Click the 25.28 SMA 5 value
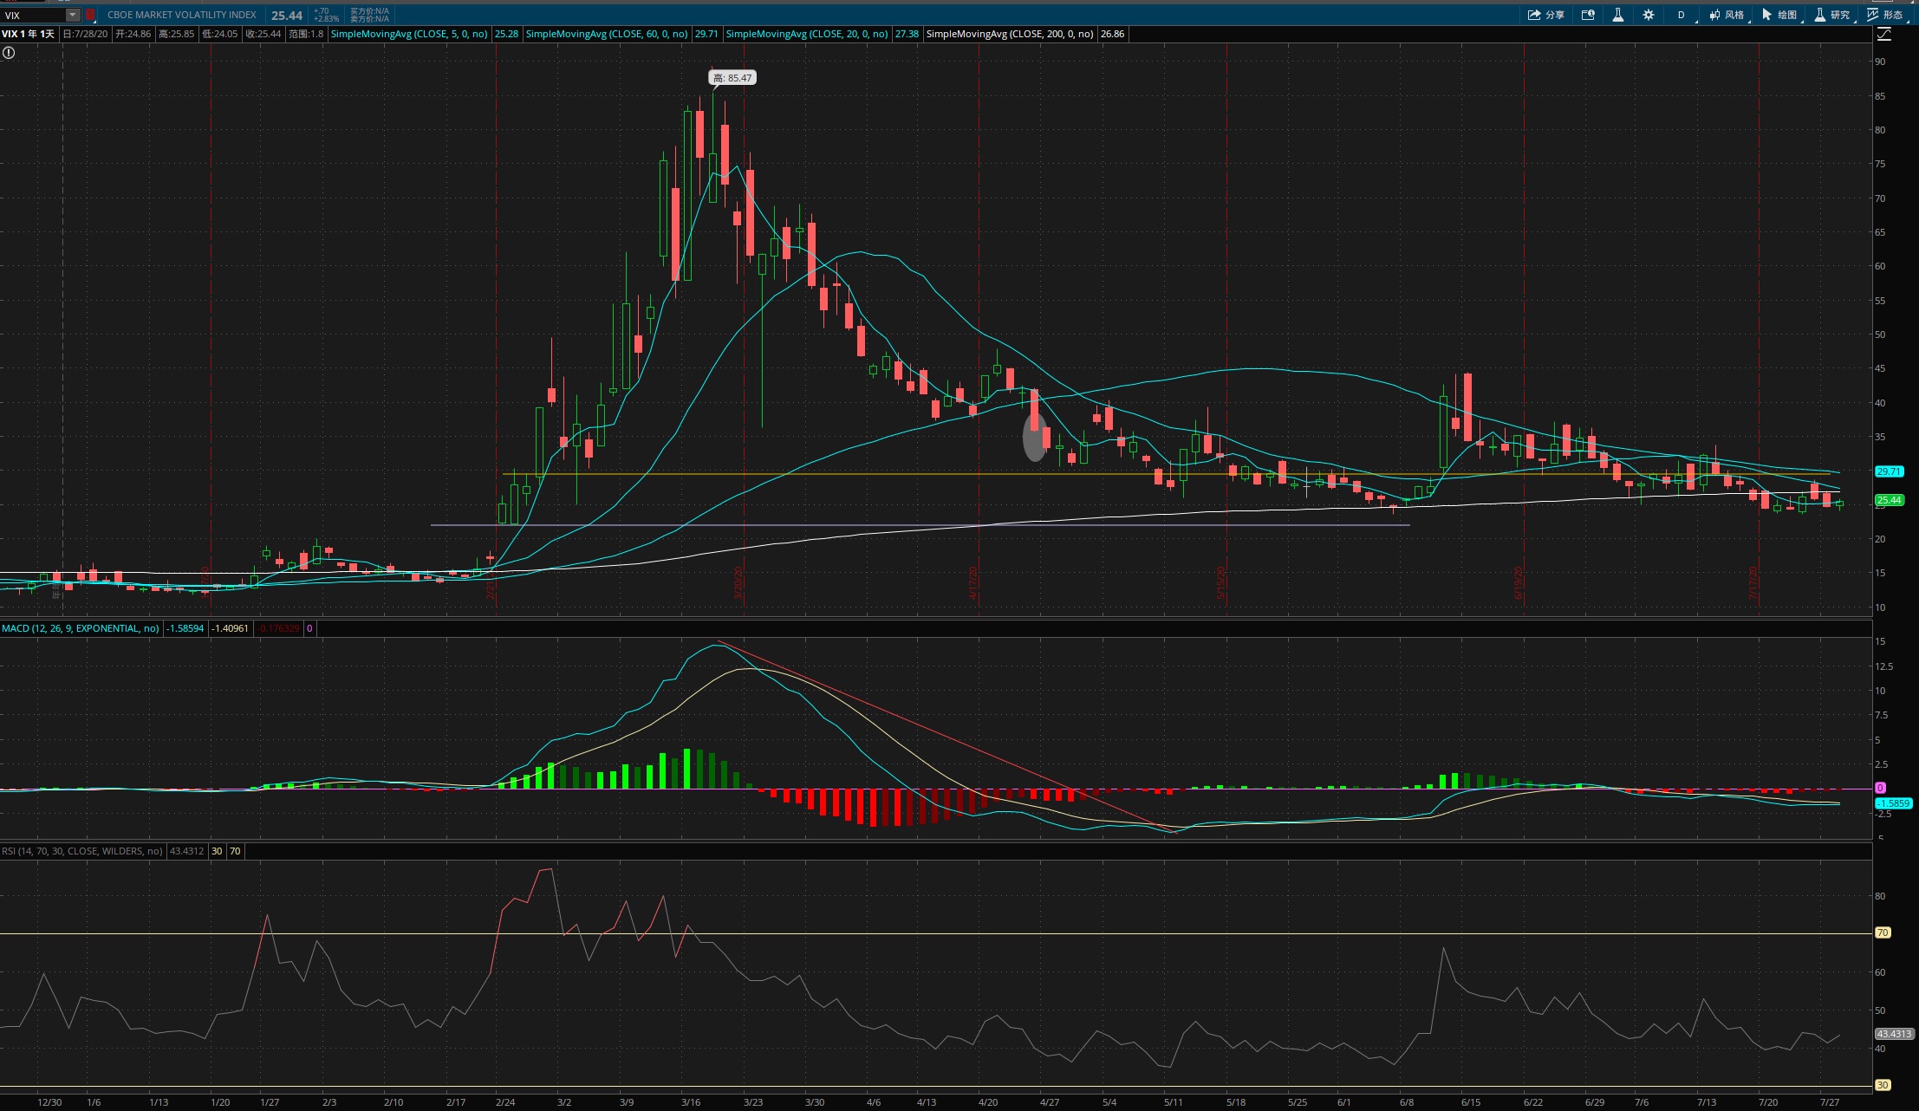 tap(506, 34)
